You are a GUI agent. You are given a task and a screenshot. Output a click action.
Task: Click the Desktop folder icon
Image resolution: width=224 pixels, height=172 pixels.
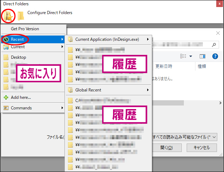[6, 57]
